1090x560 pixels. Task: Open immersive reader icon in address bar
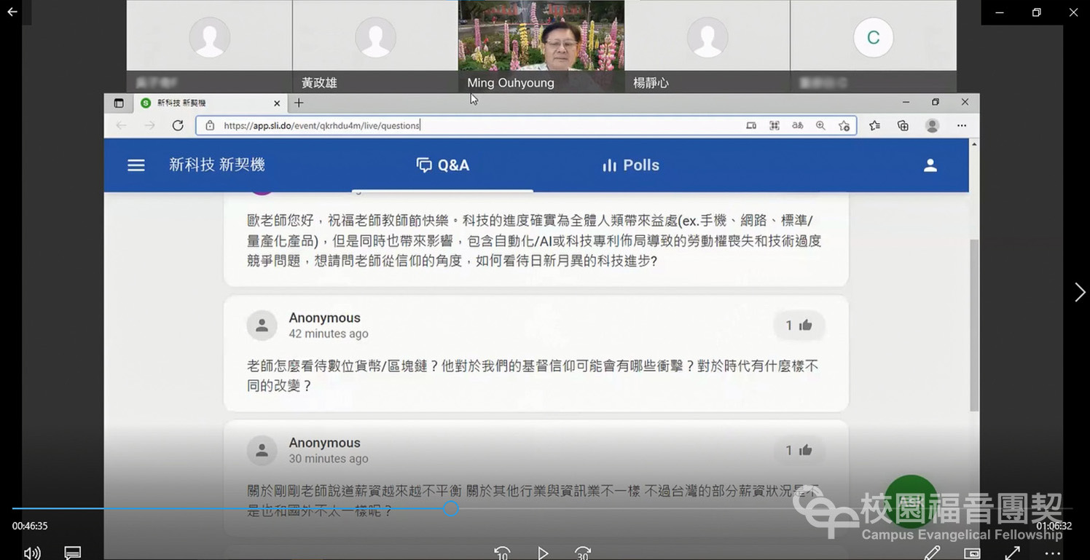pos(751,125)
